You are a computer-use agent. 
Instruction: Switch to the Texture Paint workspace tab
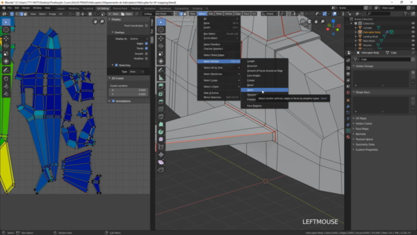(120, 8)
